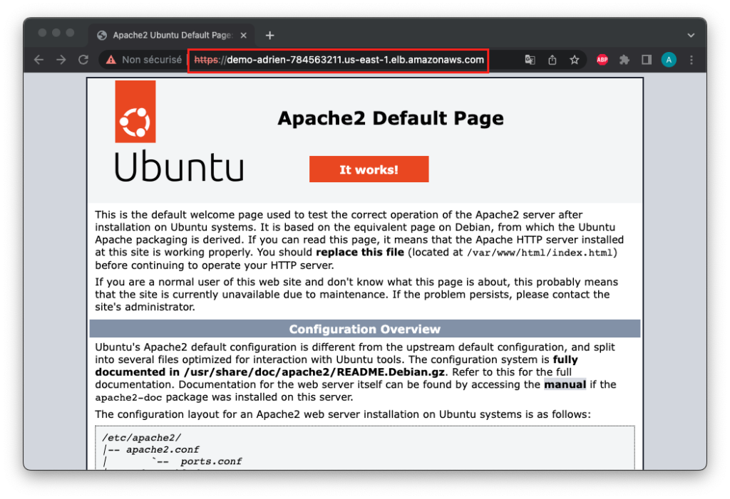Click the apache2.conf line in tree
Screen dimensions: 730x499
(163, 450)
